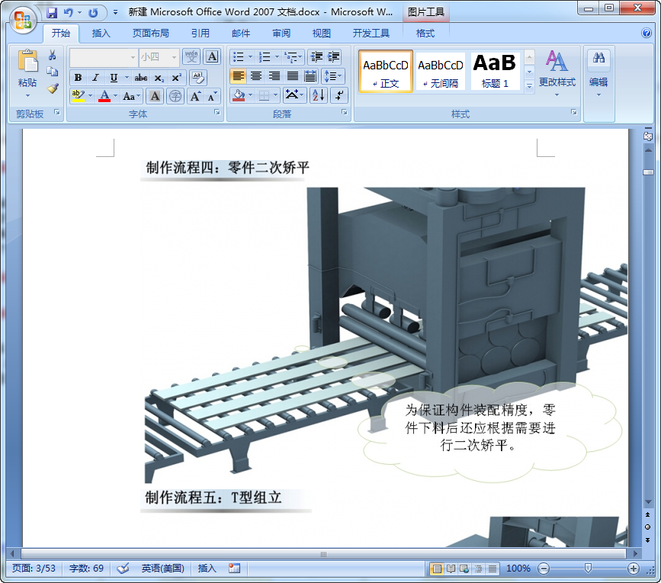Apply the 标题 1 (Heading 1) style
661x583 pixels.
tap(495, 71)
